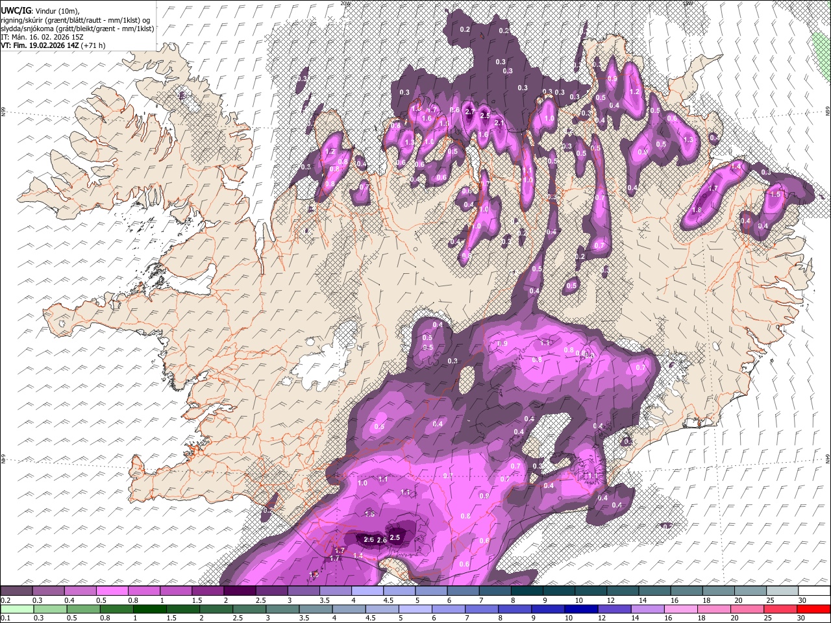The image size is (831, 623).
Task: Click the dark teal snow swatch for 8–9
Action: [x=527, y=591]
